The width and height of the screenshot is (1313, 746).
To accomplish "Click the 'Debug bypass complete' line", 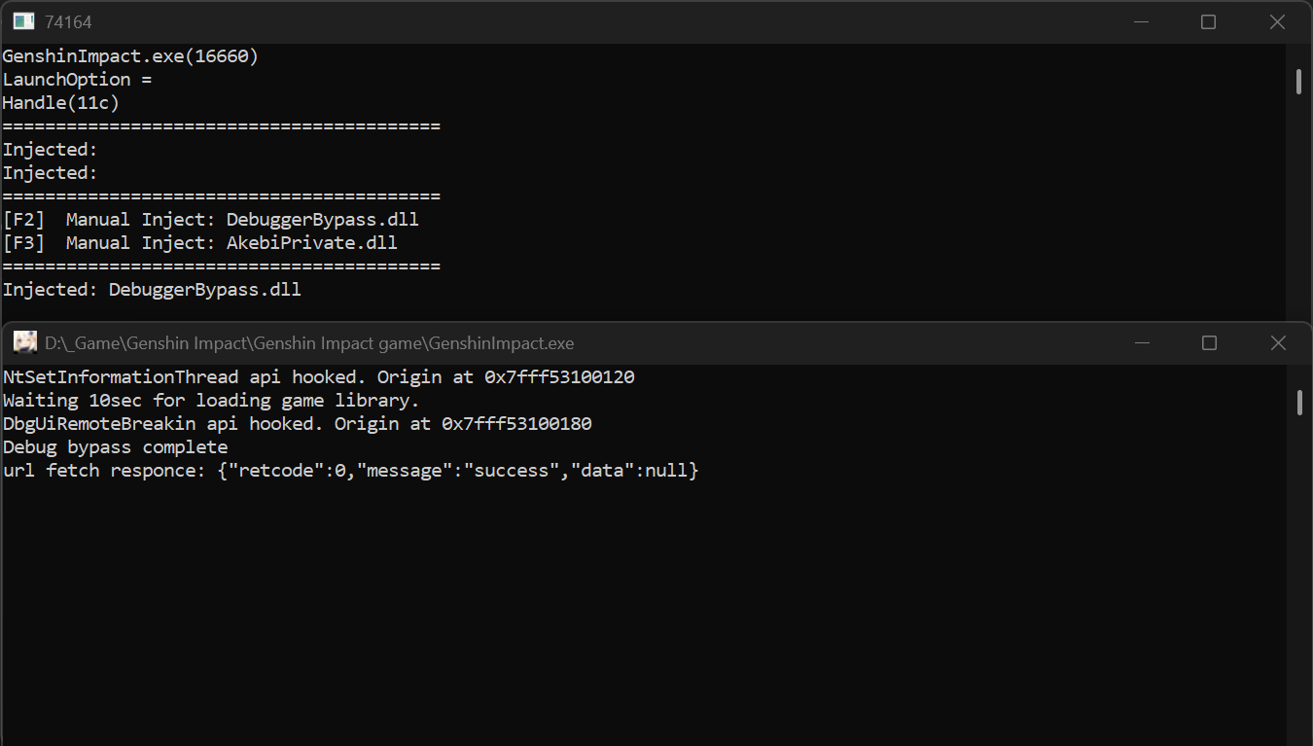I will 115,447.
